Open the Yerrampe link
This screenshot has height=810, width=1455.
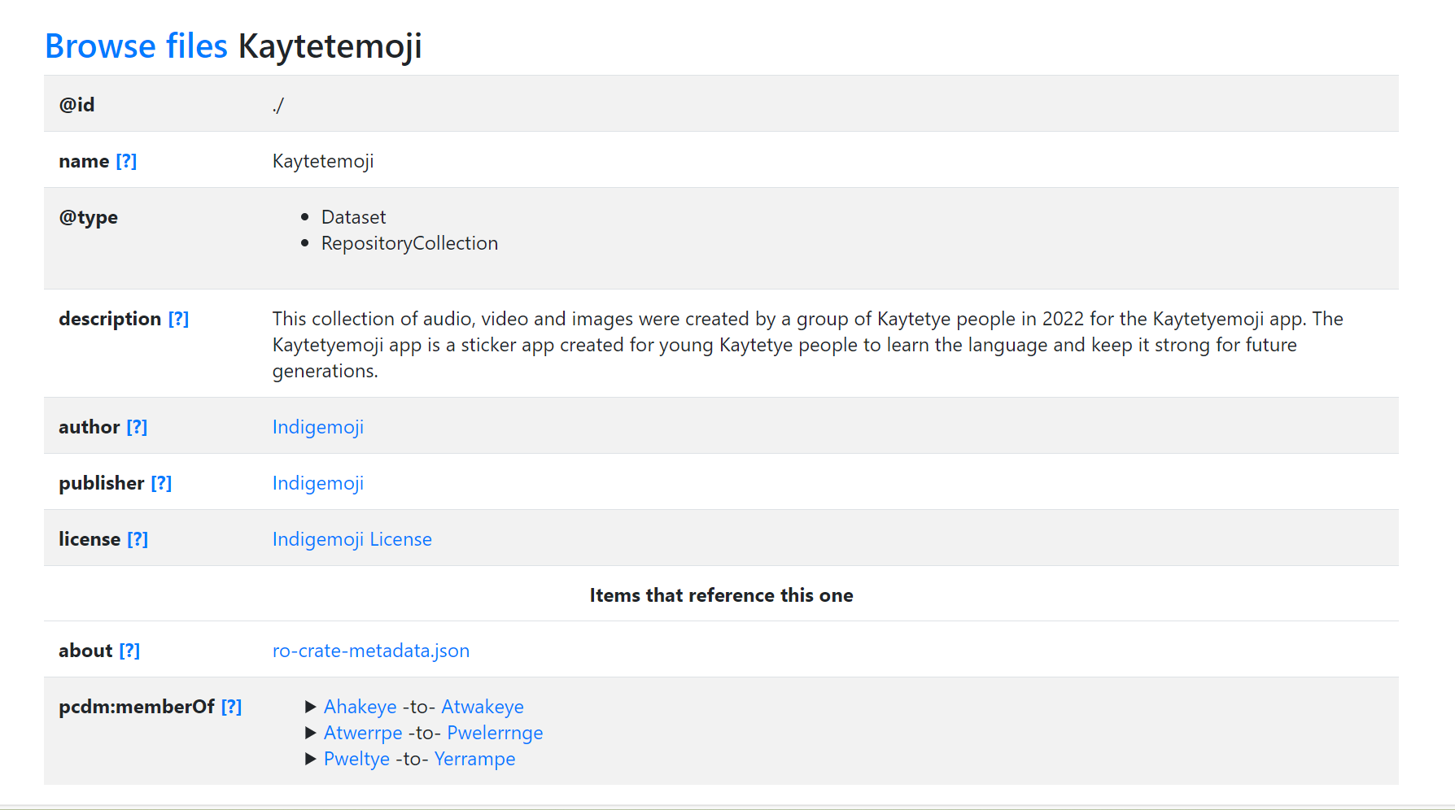point(475,759)
